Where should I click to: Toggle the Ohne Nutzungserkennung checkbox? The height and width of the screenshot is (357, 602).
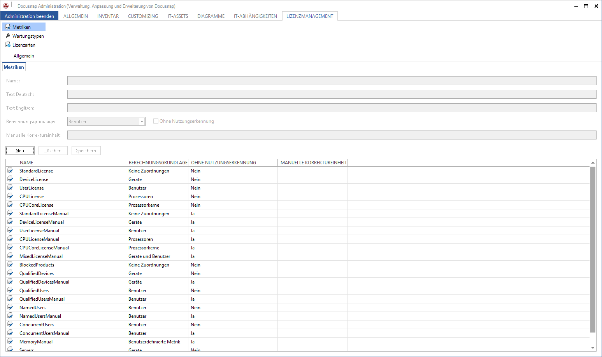[156, 121]
